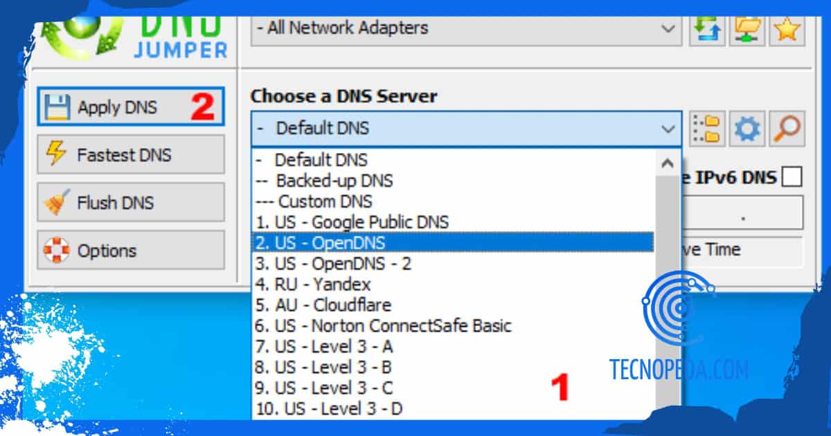Screen dimensions: 831x436
Task: Enable the IPv6 DNS checkbox
Action: (x=792, y=178)
